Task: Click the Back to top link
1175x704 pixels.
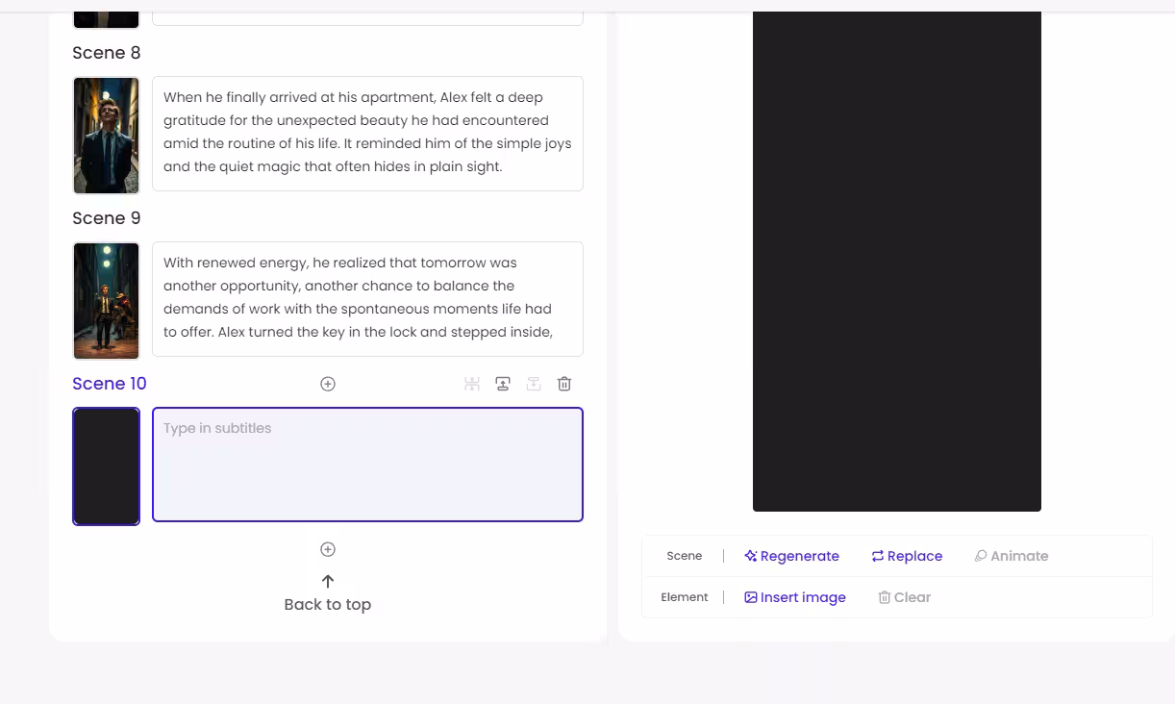Action: 328,605
